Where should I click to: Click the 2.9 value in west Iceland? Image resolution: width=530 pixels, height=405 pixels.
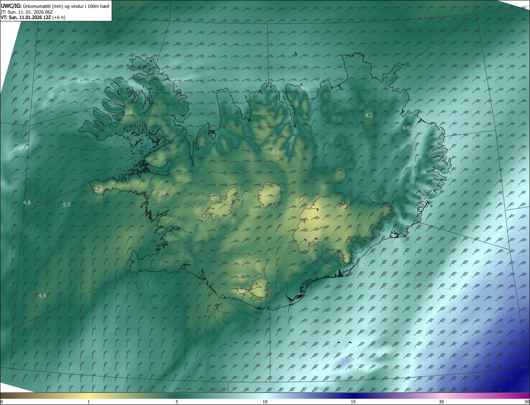pyautogui.click(x=162, y=193)
